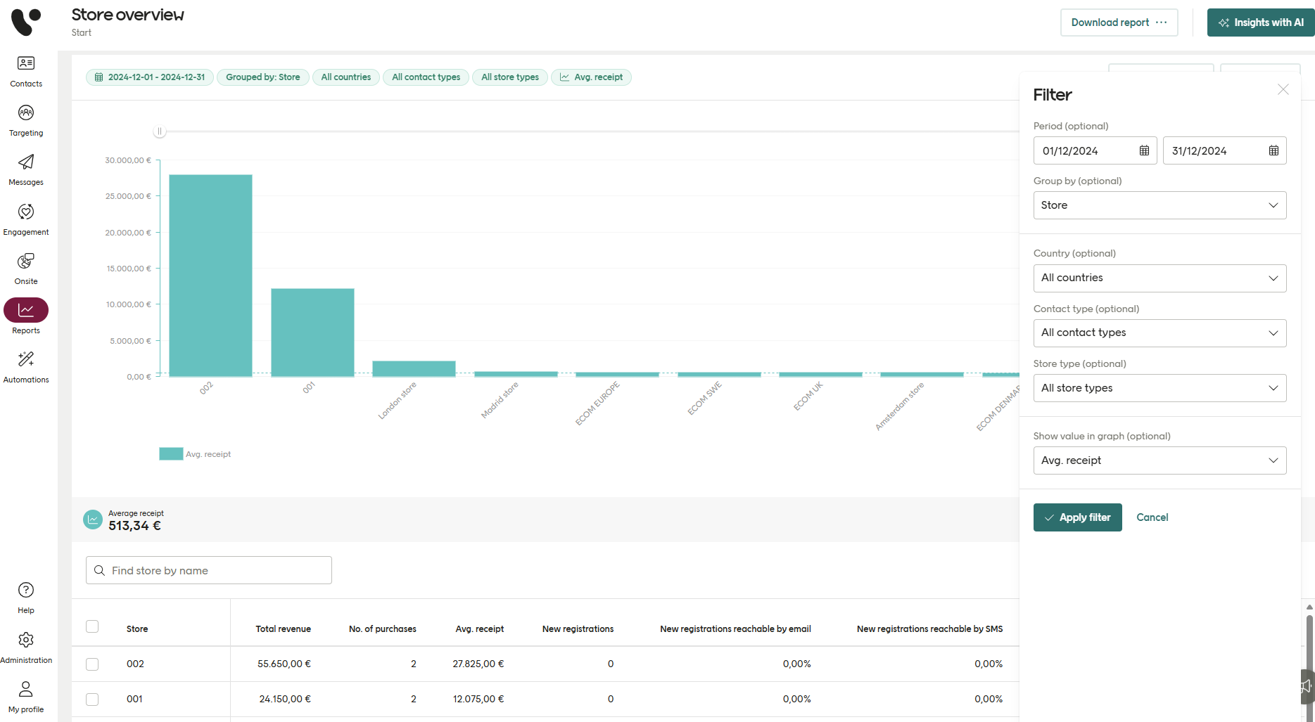
Task: Open Targeting in the sidebar
Action: (x=26, y=113)
